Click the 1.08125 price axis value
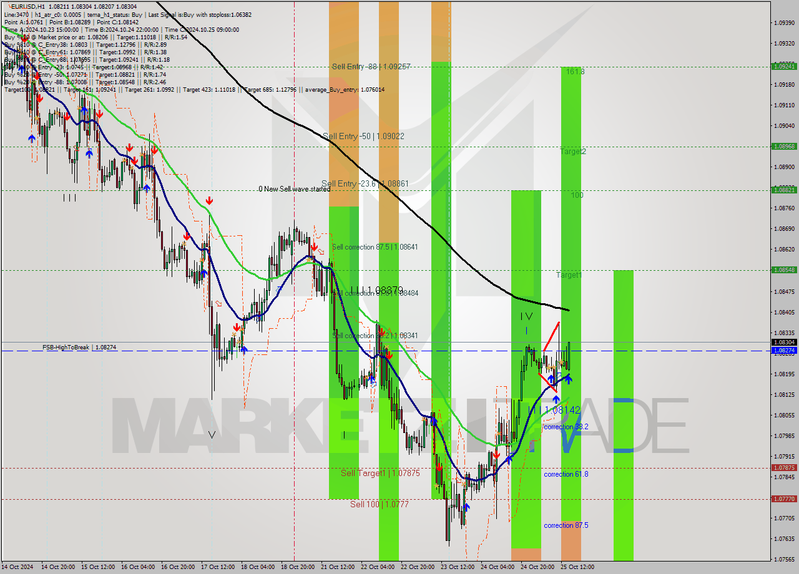799x574 pixels. [783, 394]
